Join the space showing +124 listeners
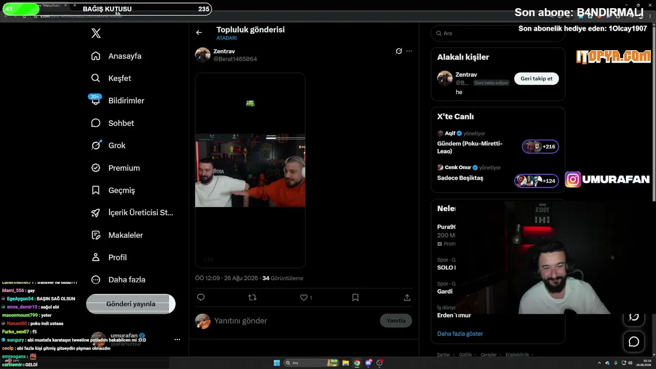The image size is (656, 369). point(537,181)
